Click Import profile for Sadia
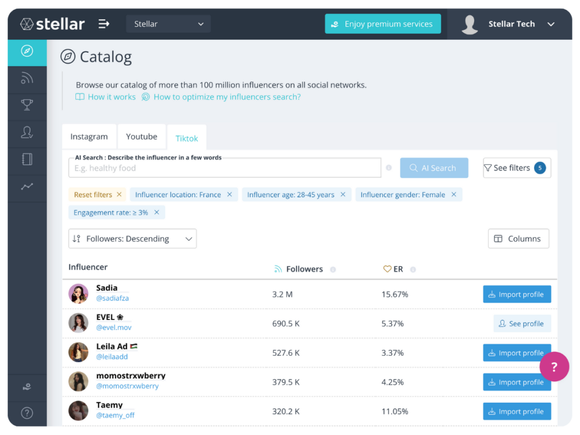 (517, 295)
